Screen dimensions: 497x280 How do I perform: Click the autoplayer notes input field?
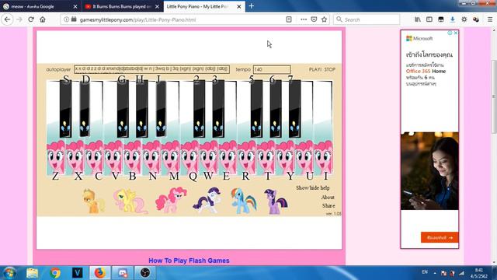tap(152, 69)
